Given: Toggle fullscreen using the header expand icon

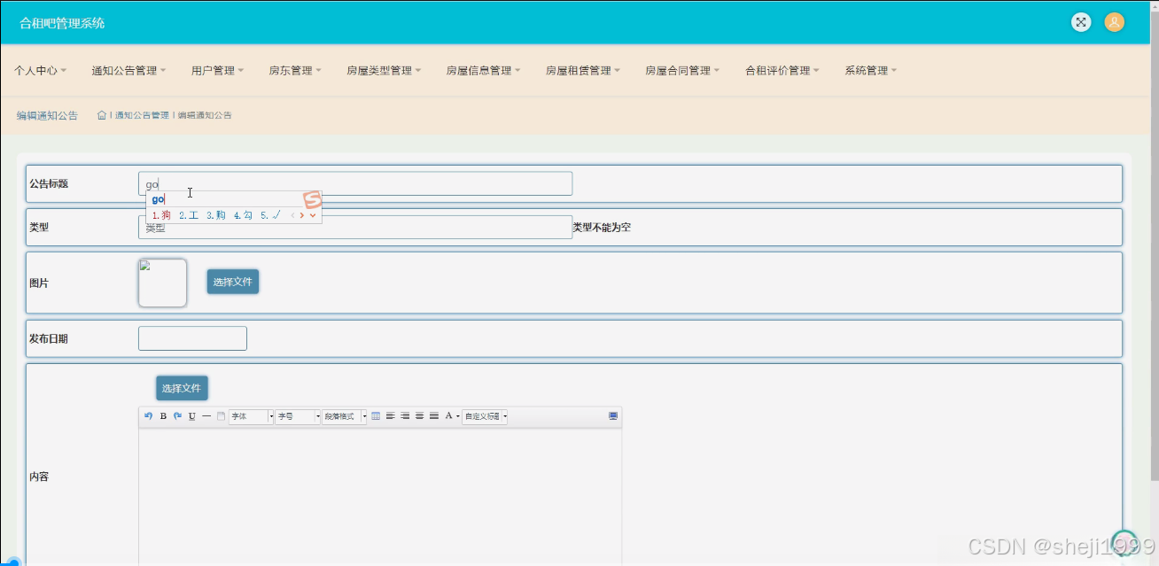Looking at the screenshot, I should coord(1080,22).
